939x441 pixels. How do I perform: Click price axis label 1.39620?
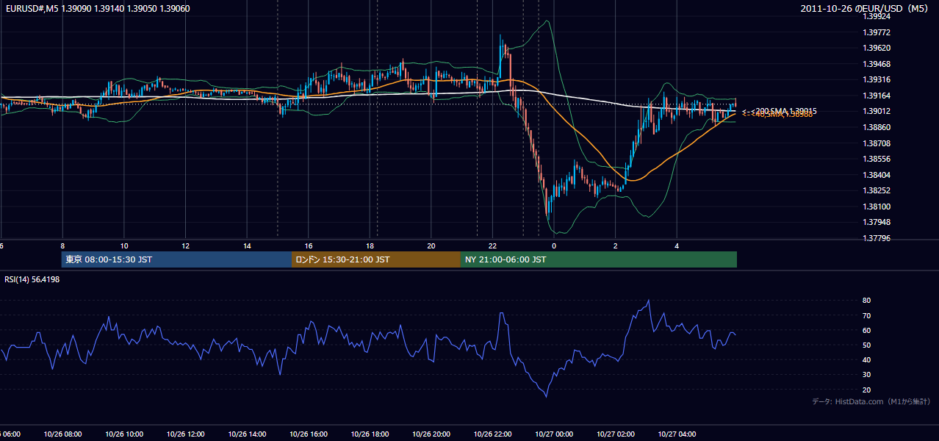877,48
